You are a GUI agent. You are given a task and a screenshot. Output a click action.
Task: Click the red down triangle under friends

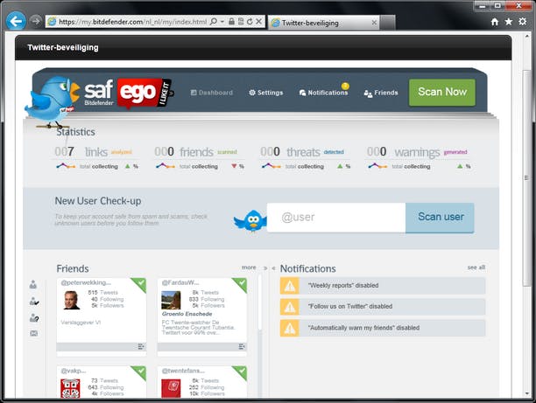pos(234,166)
